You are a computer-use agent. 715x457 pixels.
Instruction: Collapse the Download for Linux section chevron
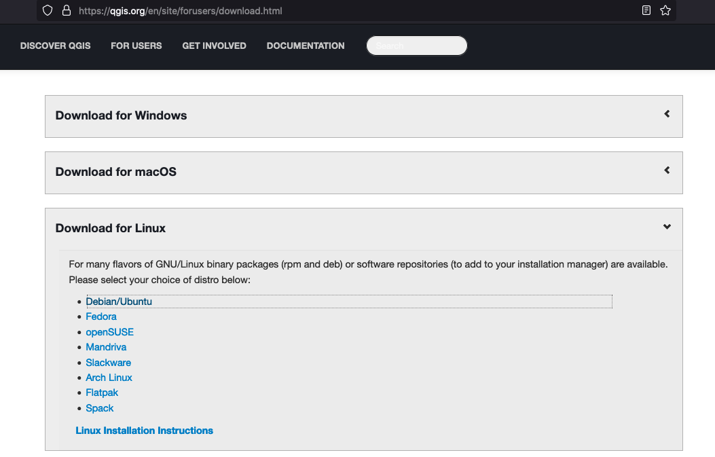pos(667,227)
